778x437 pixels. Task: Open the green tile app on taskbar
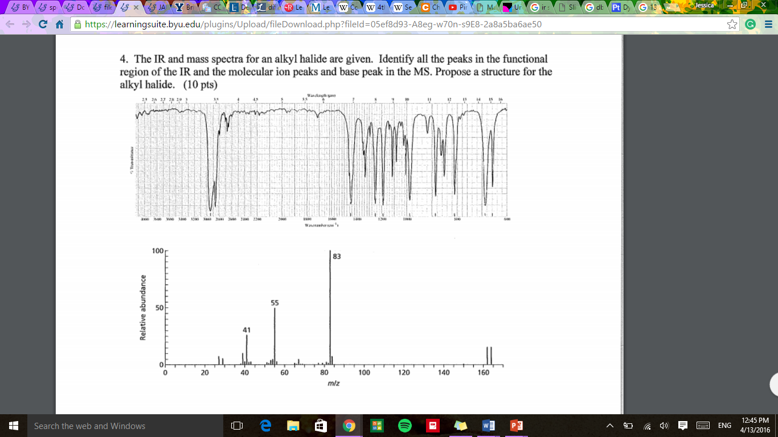pyautogui.click(x=376, y=426)
